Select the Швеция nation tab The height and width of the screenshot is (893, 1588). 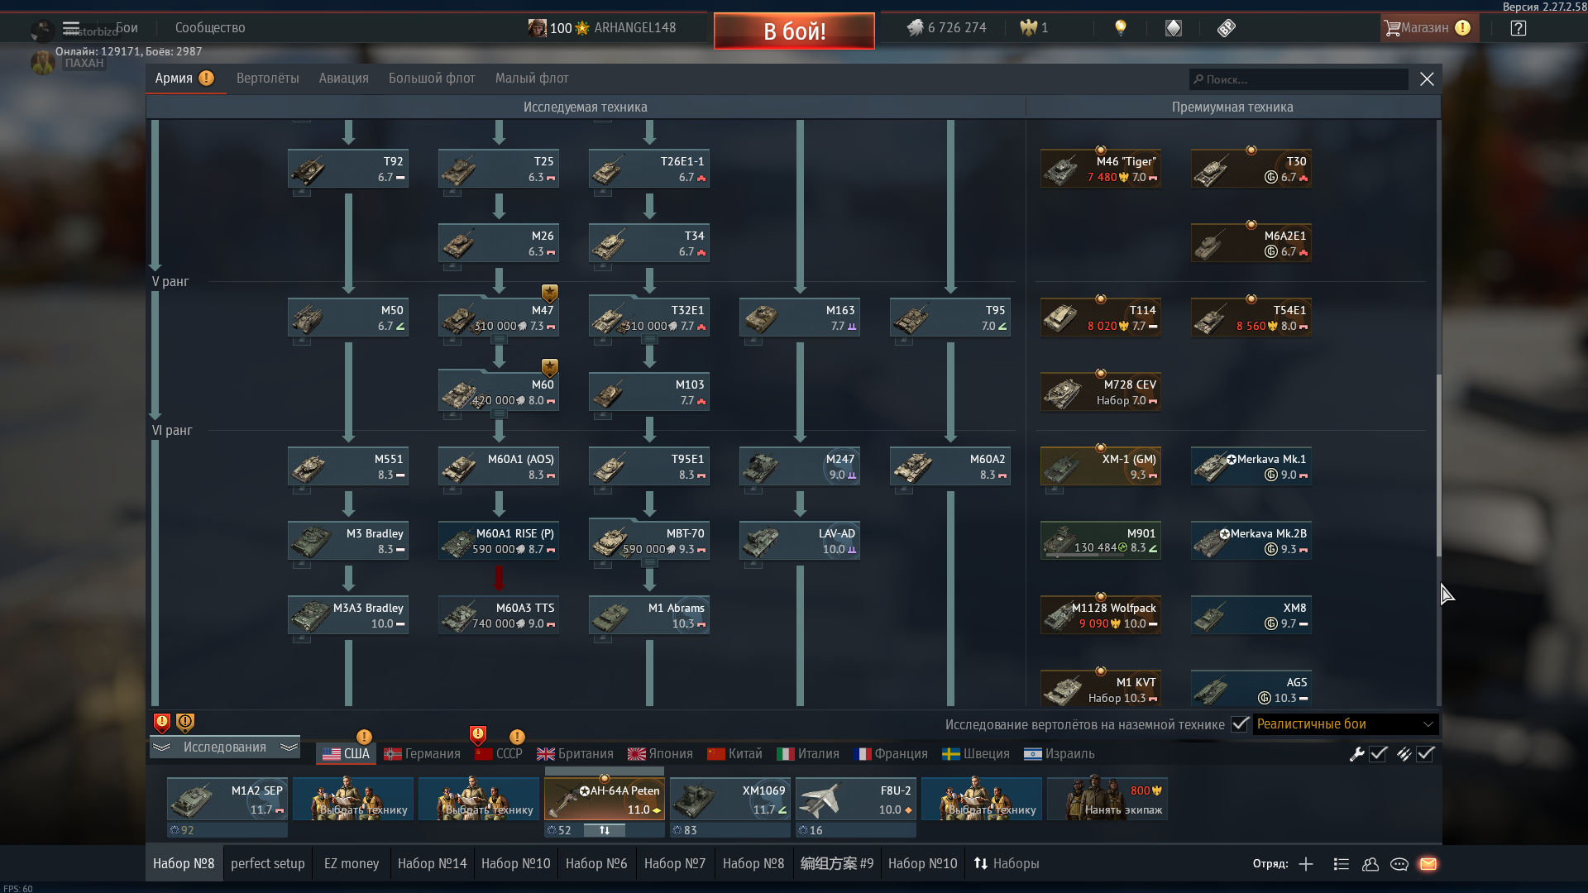click(977, 754)
